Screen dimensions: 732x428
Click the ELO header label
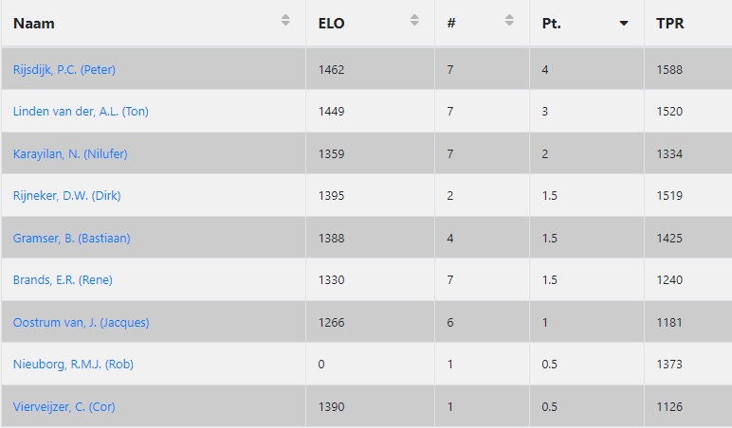(332, 24)
